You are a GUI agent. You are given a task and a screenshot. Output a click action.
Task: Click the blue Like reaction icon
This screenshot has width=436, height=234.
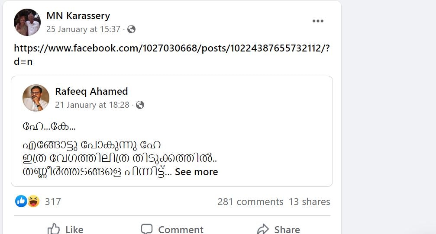coord(21,201)
